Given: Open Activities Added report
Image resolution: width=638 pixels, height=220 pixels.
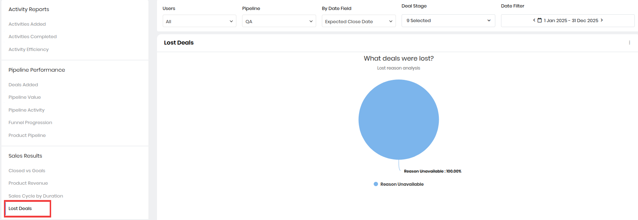Looking at the screenshot, I should pos(27,24).
